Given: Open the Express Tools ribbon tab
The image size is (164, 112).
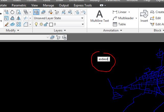Looking at the screenshot, I should pyautogui.click(x=83, y=5).
